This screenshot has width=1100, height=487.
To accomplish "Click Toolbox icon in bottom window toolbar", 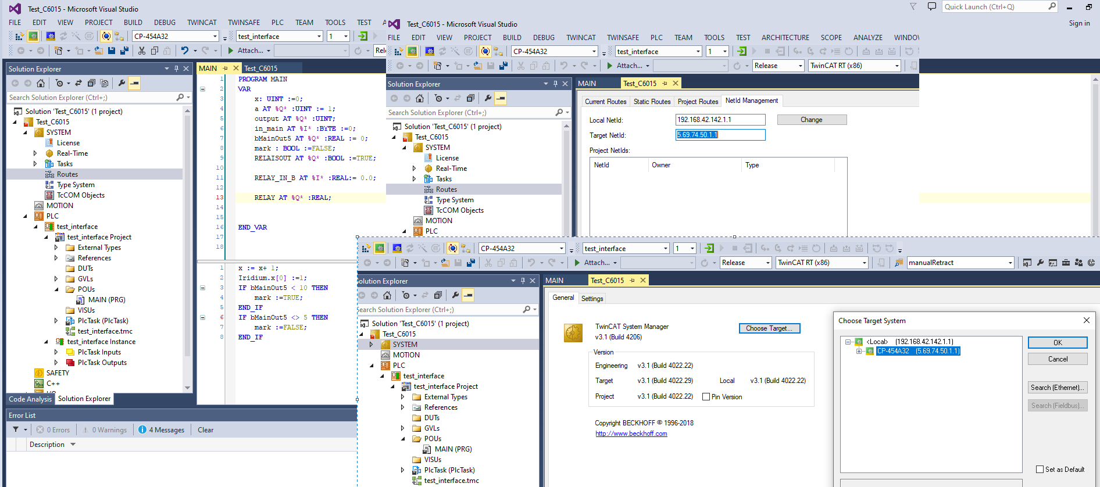I will point(1066,263).
